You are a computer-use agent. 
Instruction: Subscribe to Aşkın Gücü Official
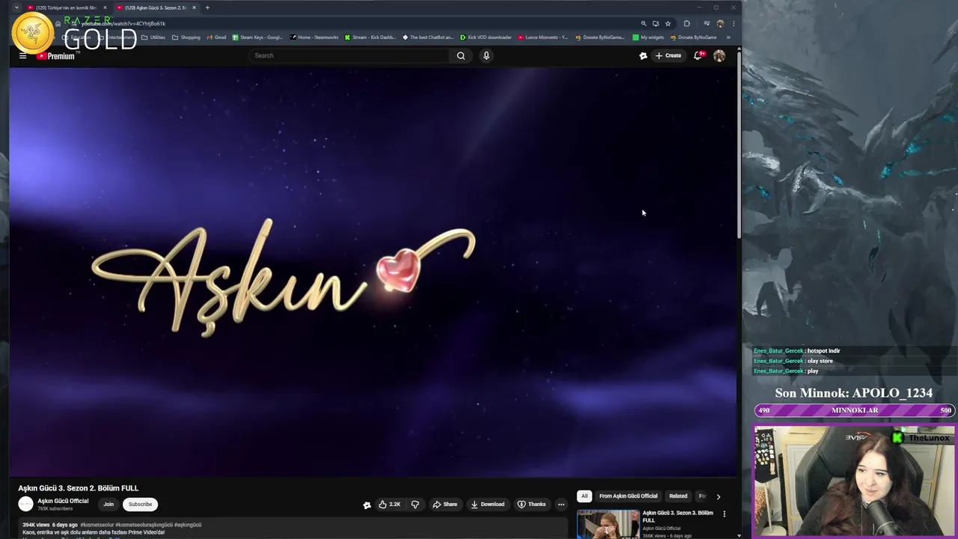click(140, 505)
